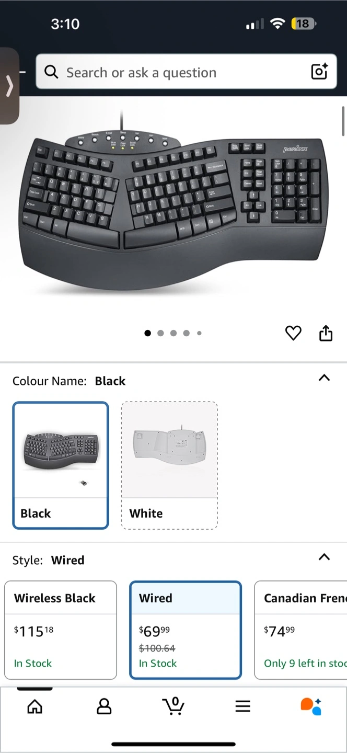
Task: Choose the Canadian French style at $74.99
Action: pyautogui.click(x=300, y=630)
